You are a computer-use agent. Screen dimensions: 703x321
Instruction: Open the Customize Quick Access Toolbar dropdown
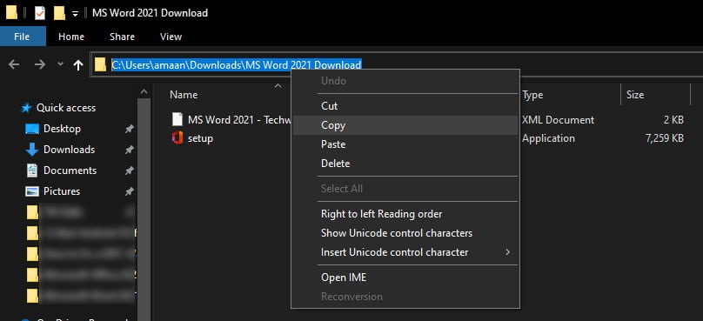tap(76, 14)
